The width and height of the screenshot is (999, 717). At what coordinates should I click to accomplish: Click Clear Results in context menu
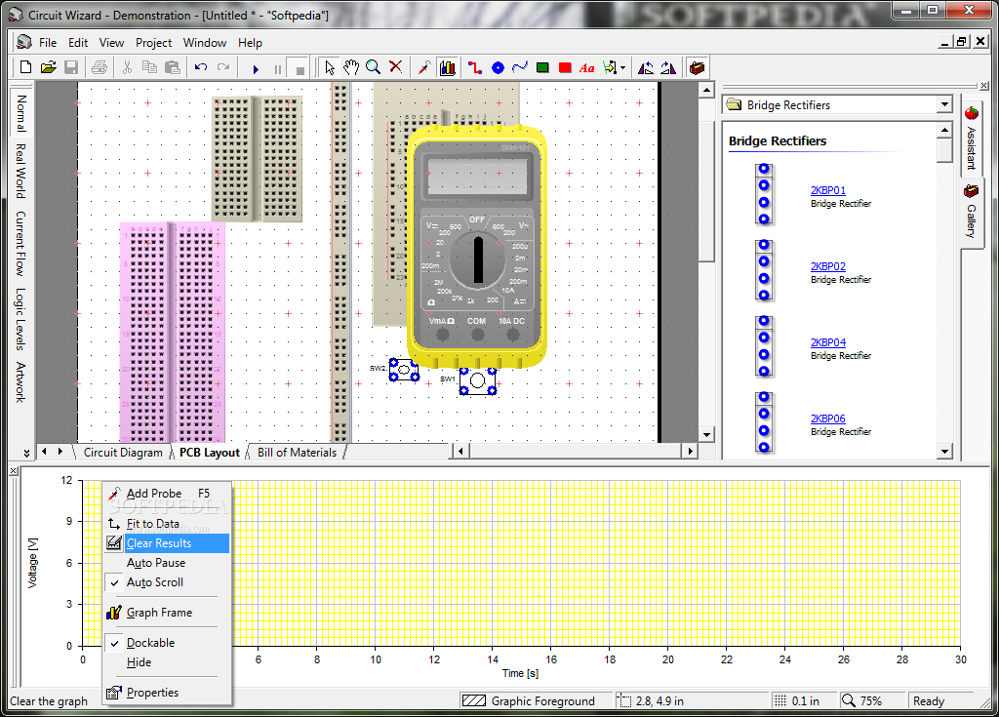coord(167,543)
